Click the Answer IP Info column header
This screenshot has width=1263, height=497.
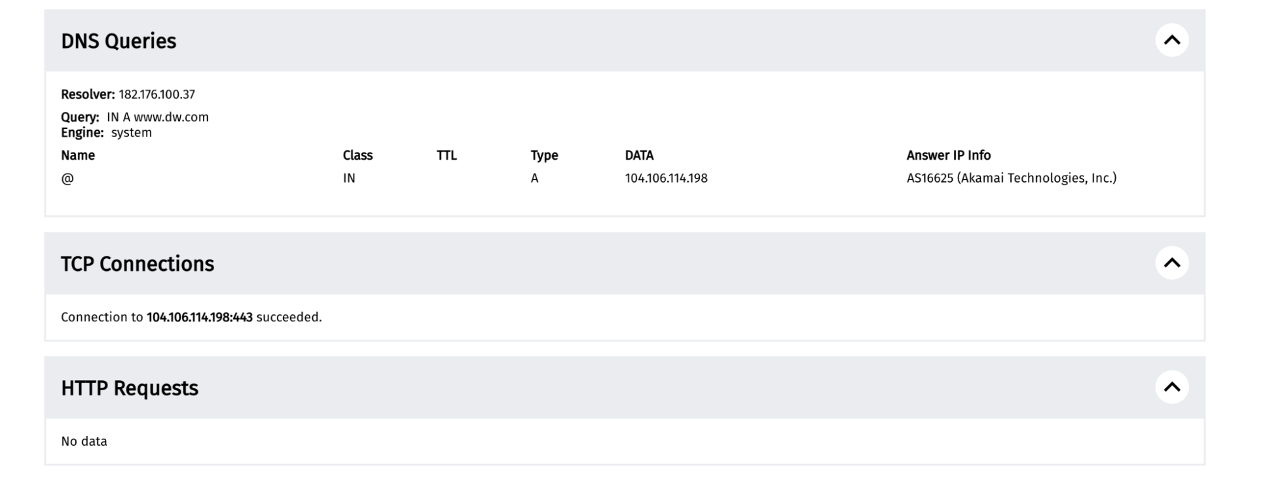point(948,155)
